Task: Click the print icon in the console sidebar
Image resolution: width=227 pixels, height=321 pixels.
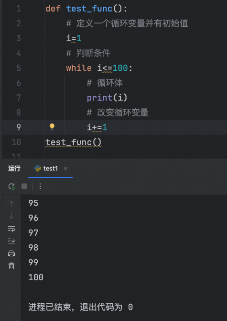Action: [11, 253]
